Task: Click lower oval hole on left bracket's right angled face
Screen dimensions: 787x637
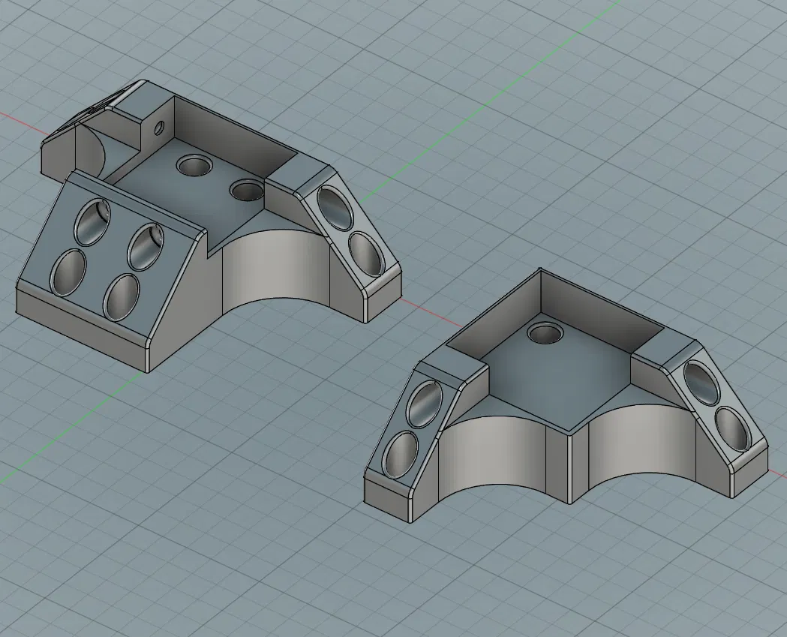Action: pos(366,254)
